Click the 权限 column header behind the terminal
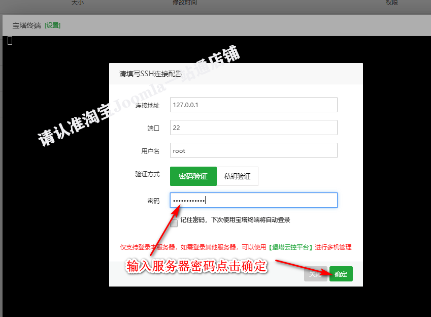The image size is (431, 317). click(x=392, y=3)
